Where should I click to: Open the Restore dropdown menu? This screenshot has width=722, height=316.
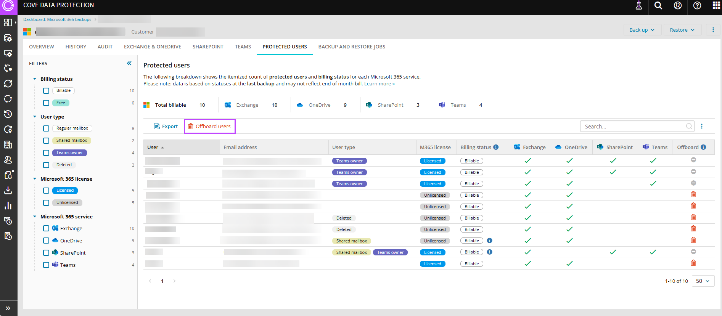point(682,30)
